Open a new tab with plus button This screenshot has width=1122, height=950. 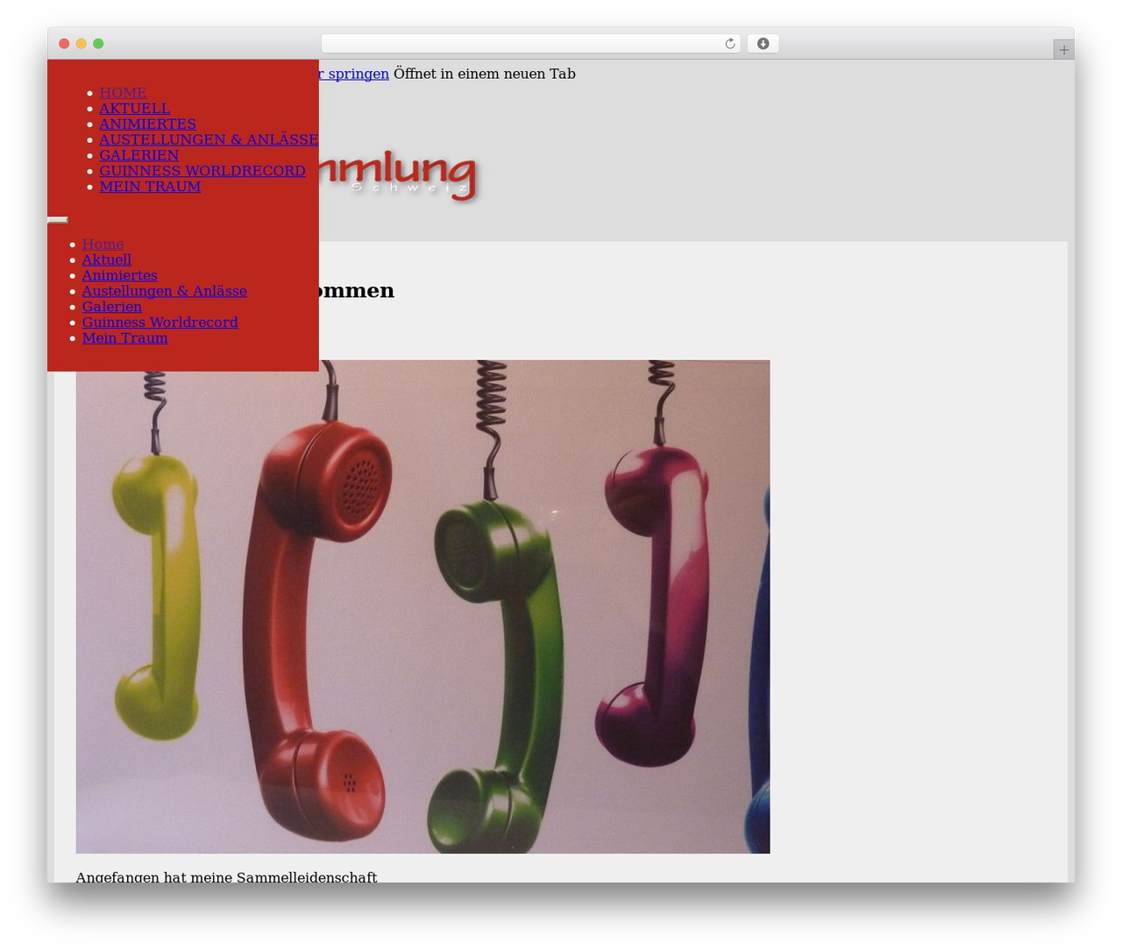click(x=1063, y=50)
